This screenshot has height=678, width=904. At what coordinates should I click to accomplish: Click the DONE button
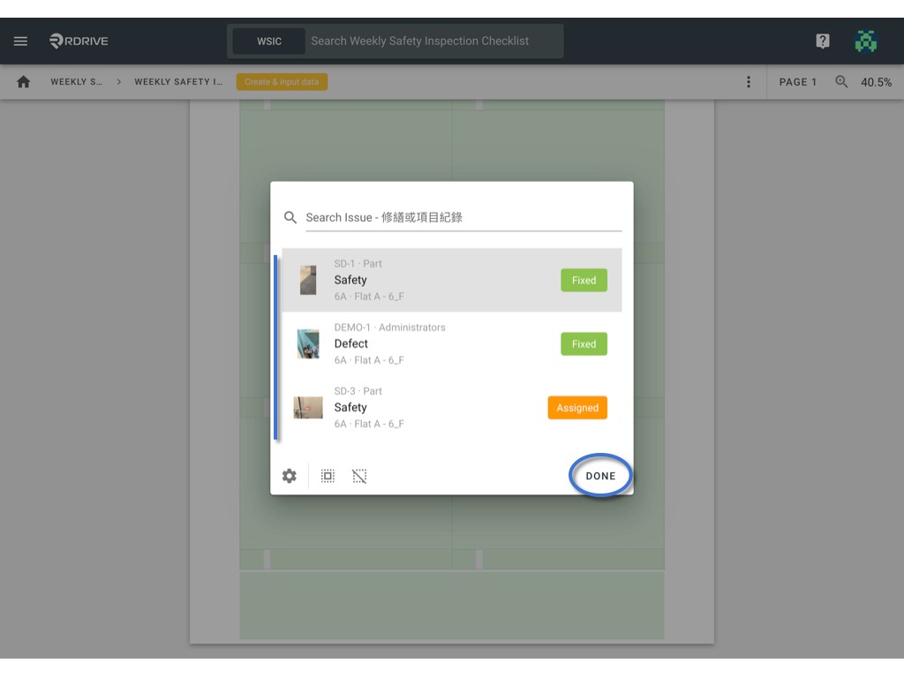click(600, 476)
